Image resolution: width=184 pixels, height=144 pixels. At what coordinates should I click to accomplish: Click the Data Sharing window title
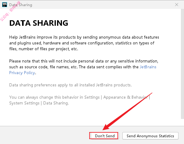click(x=21, y=5)
